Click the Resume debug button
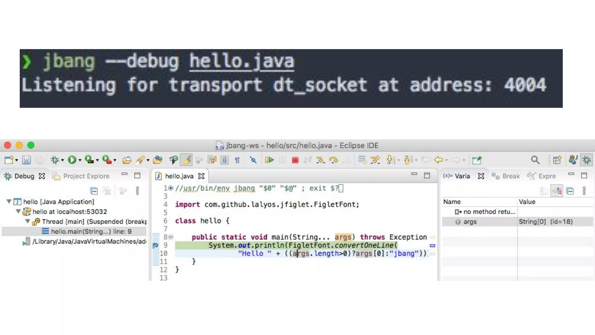Viewport: 595px width, 335px height. (269, 160)
